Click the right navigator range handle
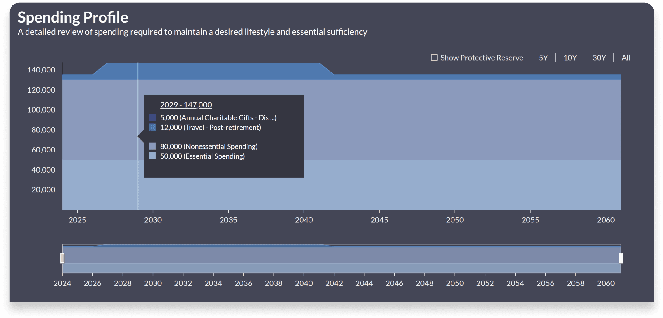 coord(621,258)
